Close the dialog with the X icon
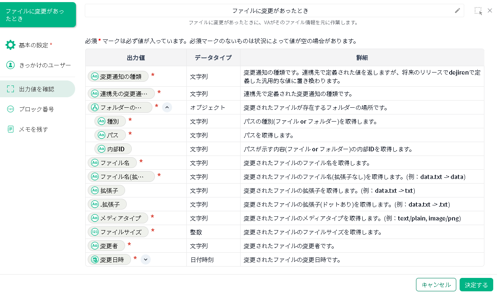 [x=490, y=10]
